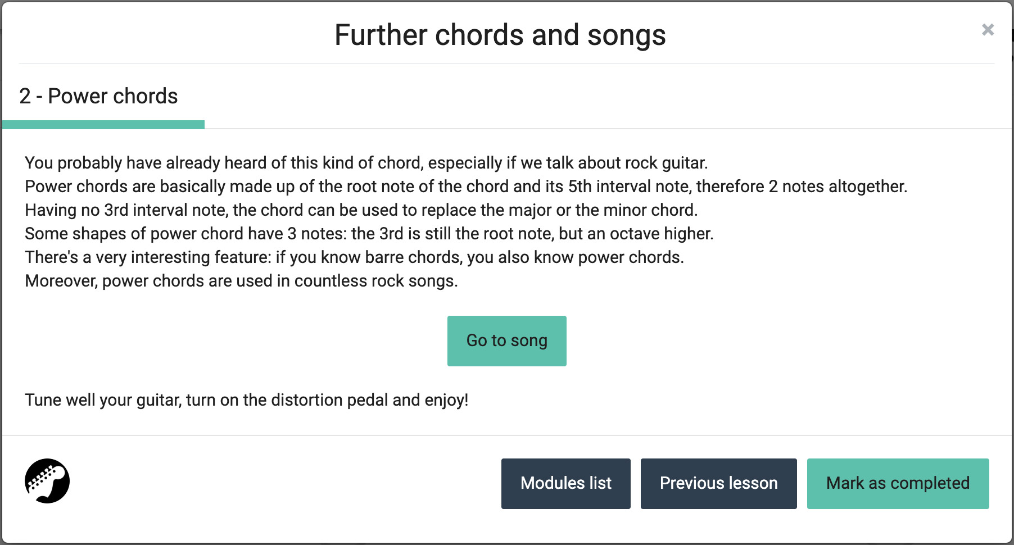Viewport: 1014px width, 545px height.
Task: Select the '2 - Power chords' lesson heading
Action: 98,97
